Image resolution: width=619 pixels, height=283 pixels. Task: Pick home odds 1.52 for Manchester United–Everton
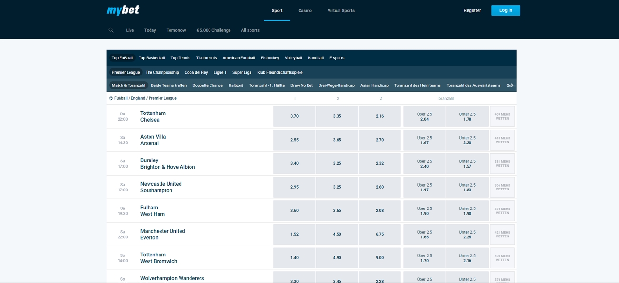click(x=294, y=234)
